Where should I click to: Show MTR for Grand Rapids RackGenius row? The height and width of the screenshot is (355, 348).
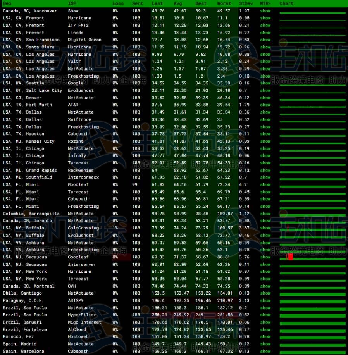point(265,170)
